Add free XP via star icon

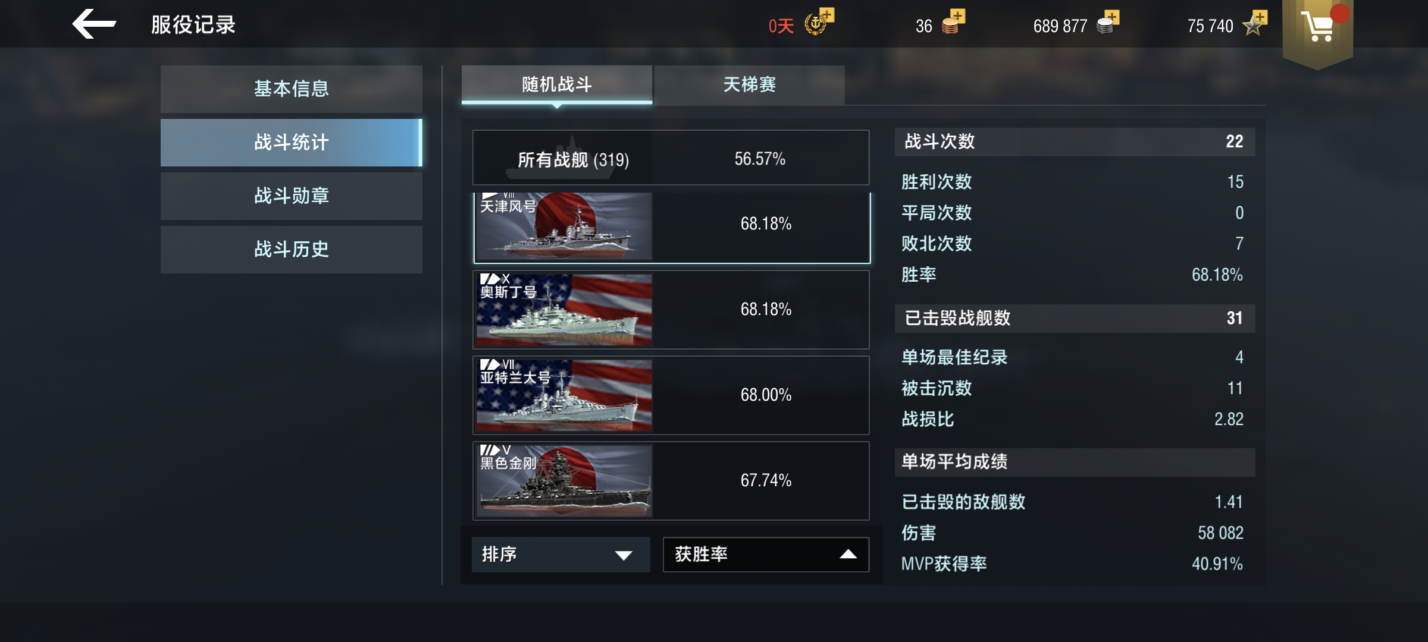1256,23
